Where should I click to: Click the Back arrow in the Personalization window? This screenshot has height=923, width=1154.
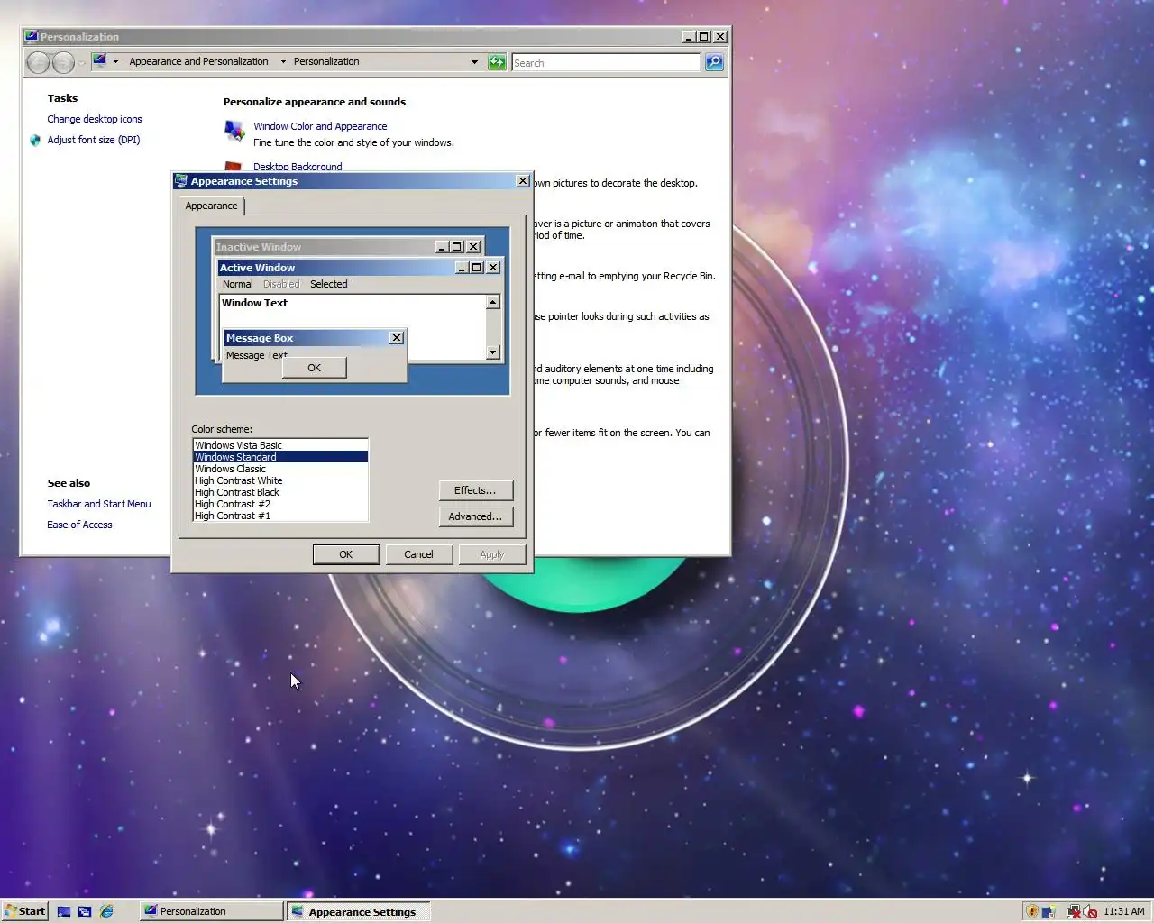coord(39,62)
